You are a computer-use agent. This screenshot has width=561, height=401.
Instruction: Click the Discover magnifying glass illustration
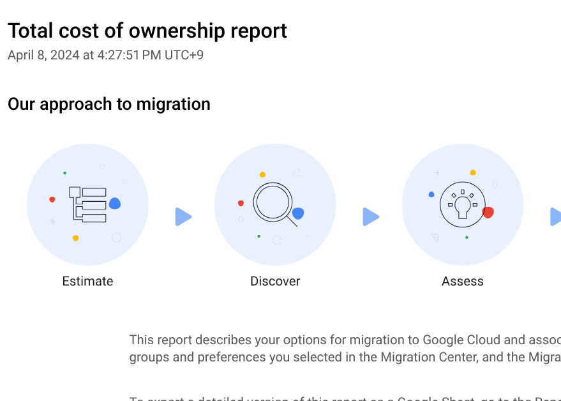(275, 204)
